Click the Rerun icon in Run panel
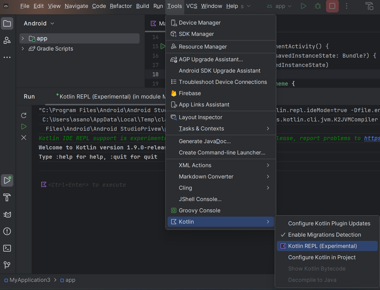380x290 pixels. 24,115
